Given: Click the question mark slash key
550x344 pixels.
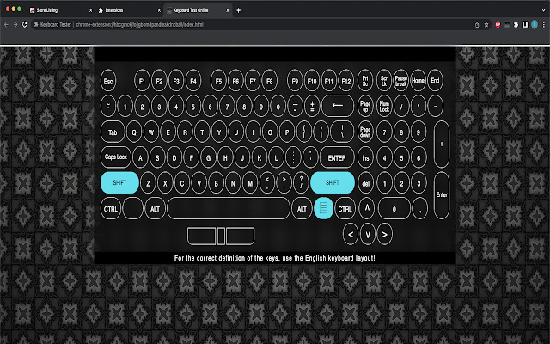Looking at the screenshot, I should [301, 183].
